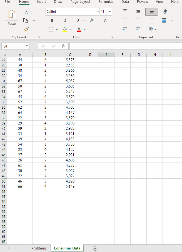Switch to the Review tab

tap(143, 2)
